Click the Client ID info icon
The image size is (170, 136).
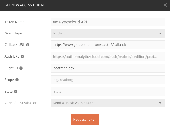pyautogui.click(x=21, y=68)
